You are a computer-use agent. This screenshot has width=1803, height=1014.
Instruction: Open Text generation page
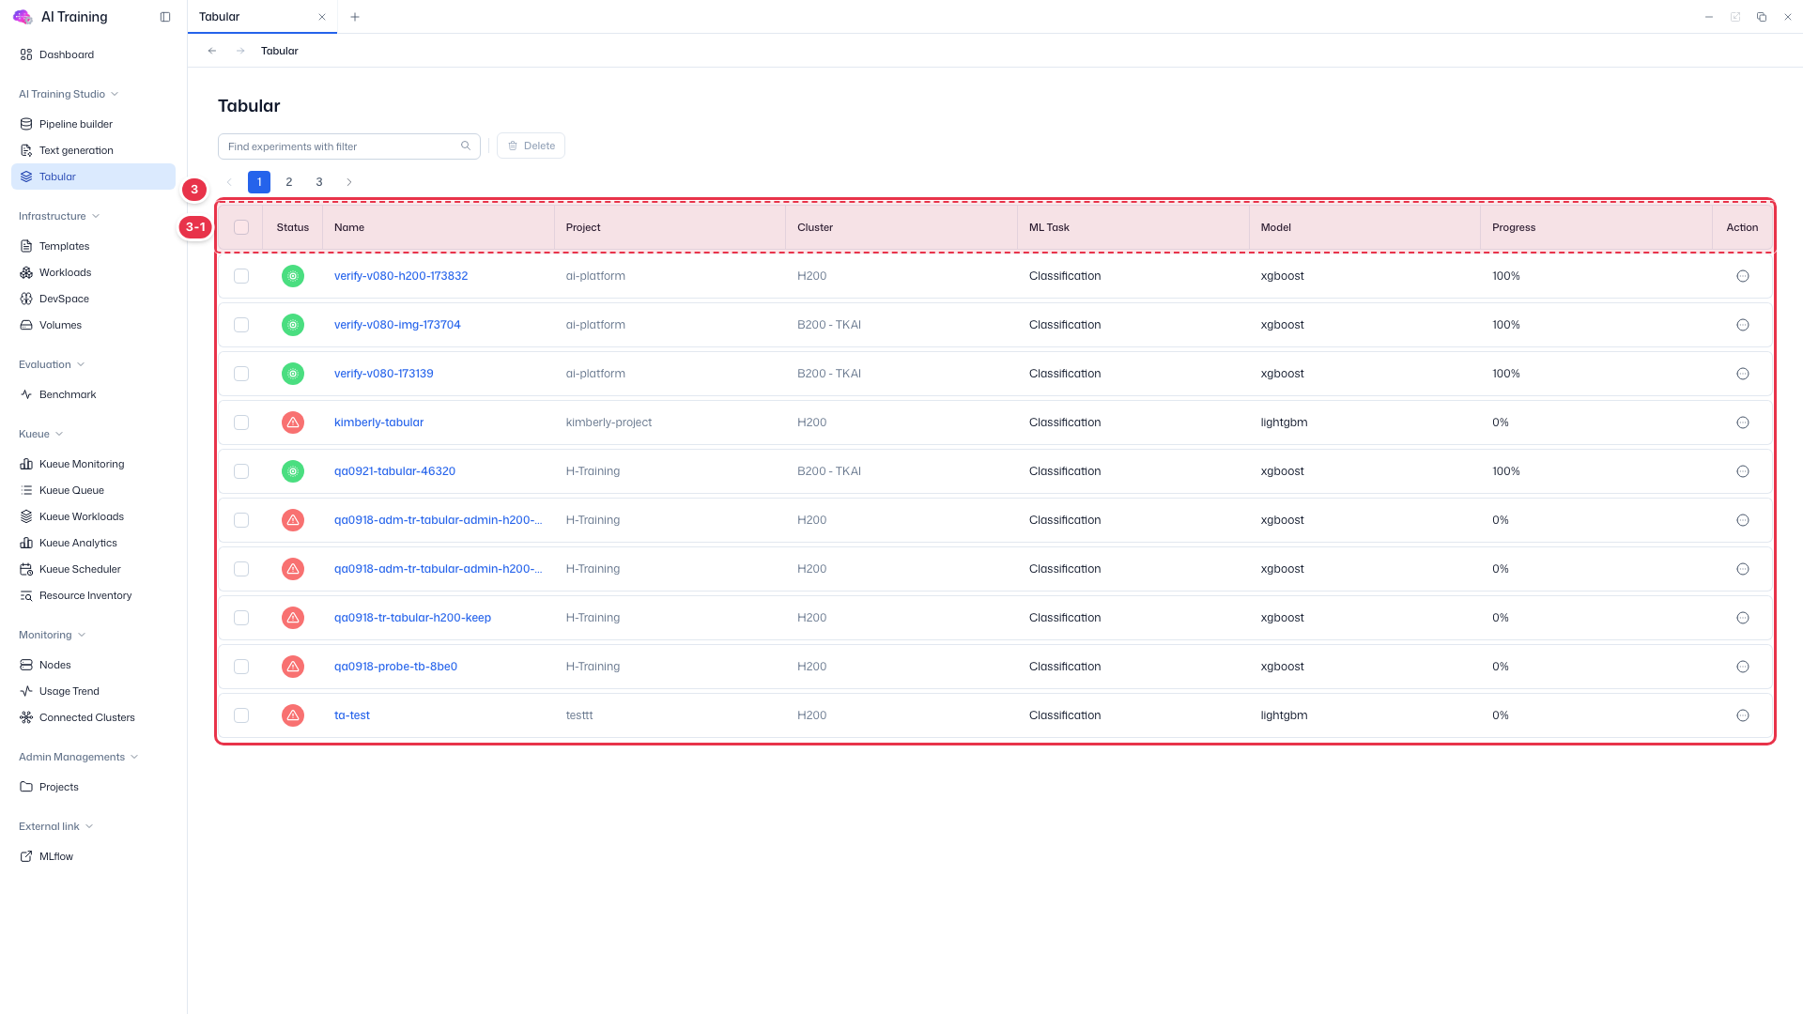pos(76,150)
